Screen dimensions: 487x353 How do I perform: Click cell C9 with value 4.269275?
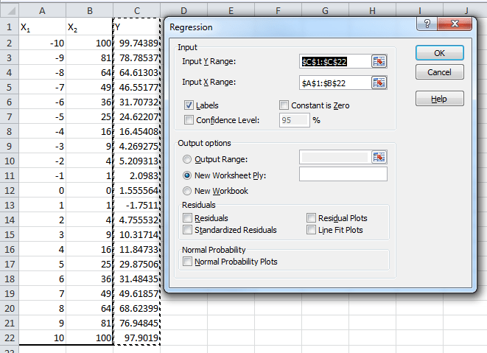pos(136,146)
